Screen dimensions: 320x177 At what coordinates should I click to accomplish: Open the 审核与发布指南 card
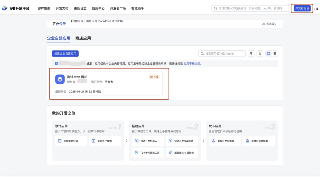[x=225, y=141]
